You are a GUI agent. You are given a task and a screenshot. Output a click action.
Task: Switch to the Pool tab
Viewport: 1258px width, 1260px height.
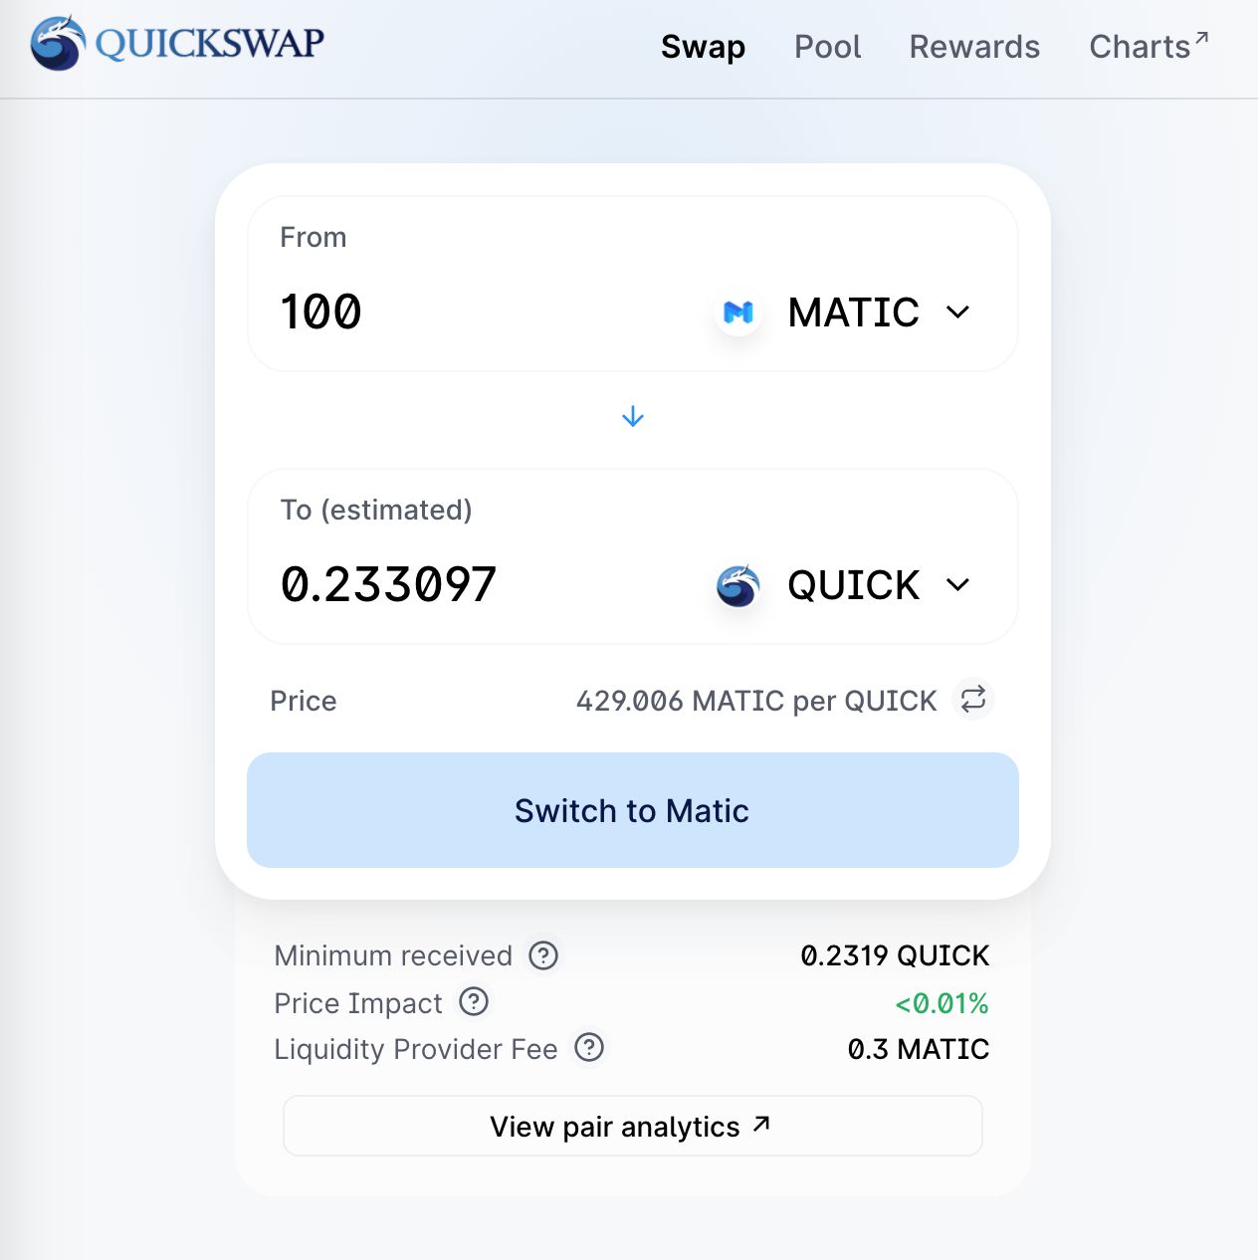(x=827, y=47)
